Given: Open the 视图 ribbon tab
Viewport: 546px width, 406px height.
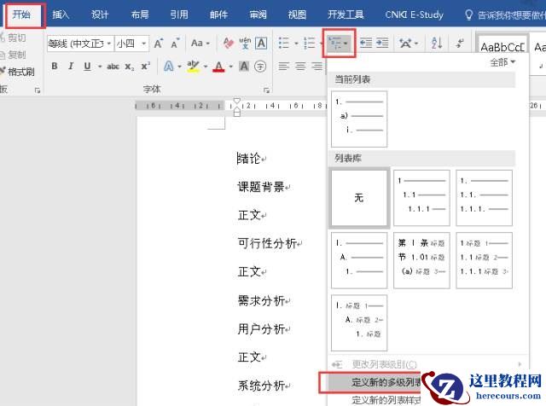Looking at the screenshot, I should click(x=297, y=14).
